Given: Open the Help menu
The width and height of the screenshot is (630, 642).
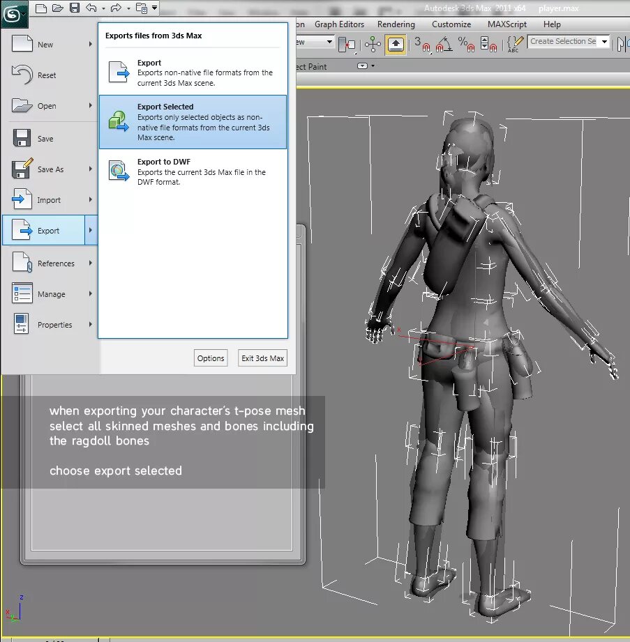Looking at the screenshot, I should [x=552, y=24].
